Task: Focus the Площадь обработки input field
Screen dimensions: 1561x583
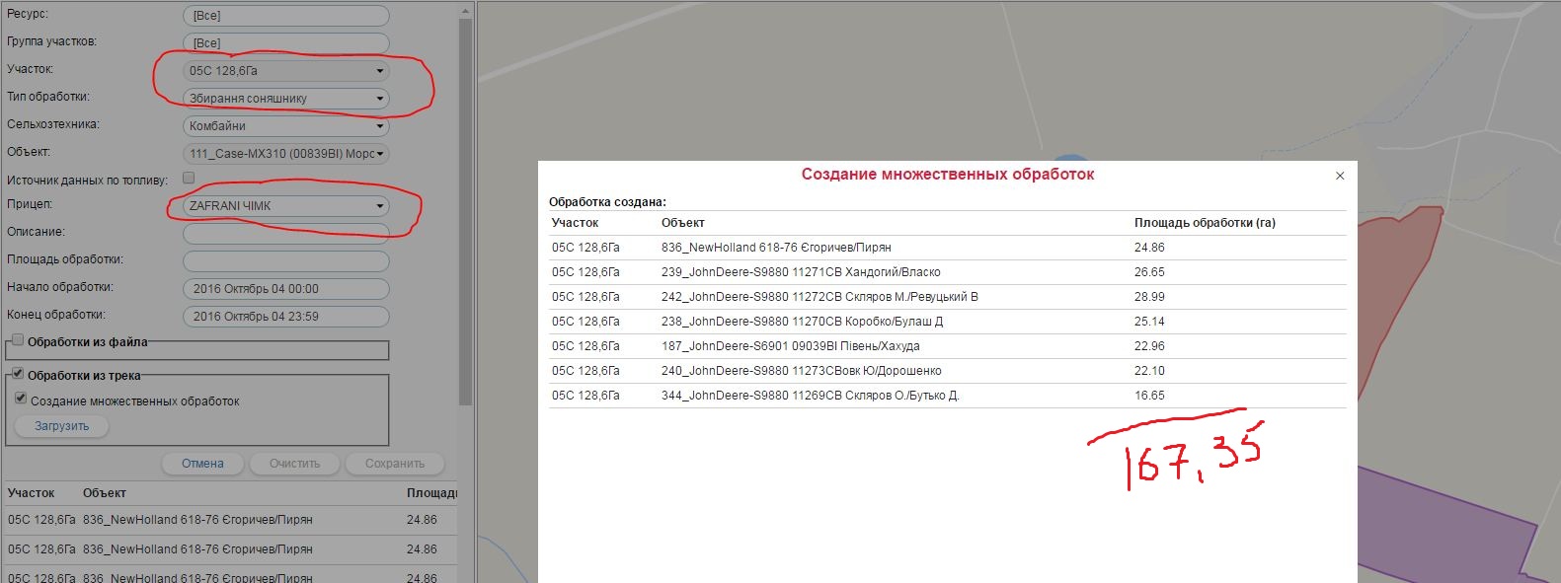Action: coord(285,261)
